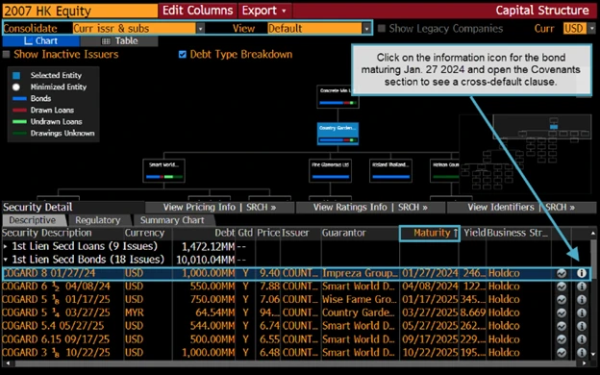Click guarantor Impreza Group cell
This screenshot has height=375, width=600.
pyautogui.click(x=360, y=273)
